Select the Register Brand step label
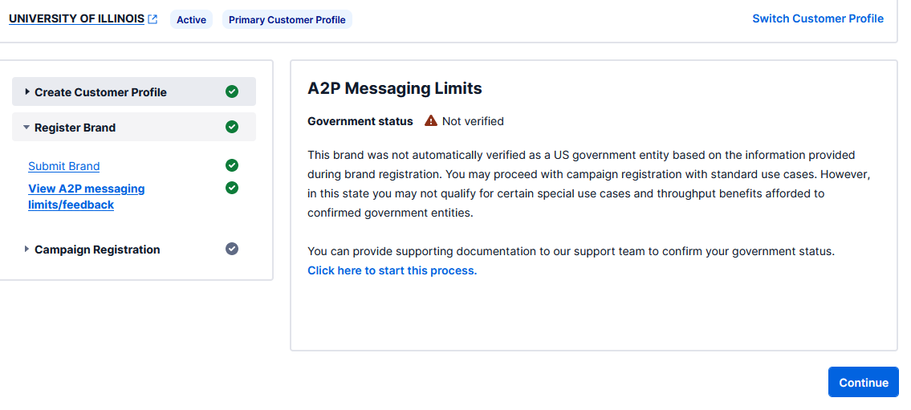The image size is (911, 410). point(75,128)
